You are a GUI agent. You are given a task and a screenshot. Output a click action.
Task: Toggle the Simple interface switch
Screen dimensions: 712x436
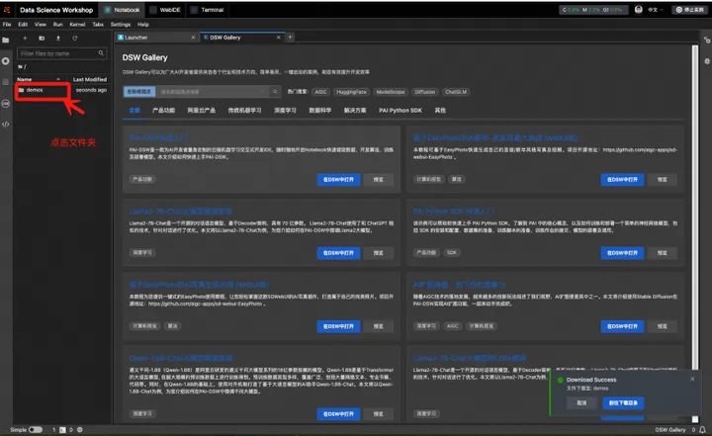[x=36, y=429]
